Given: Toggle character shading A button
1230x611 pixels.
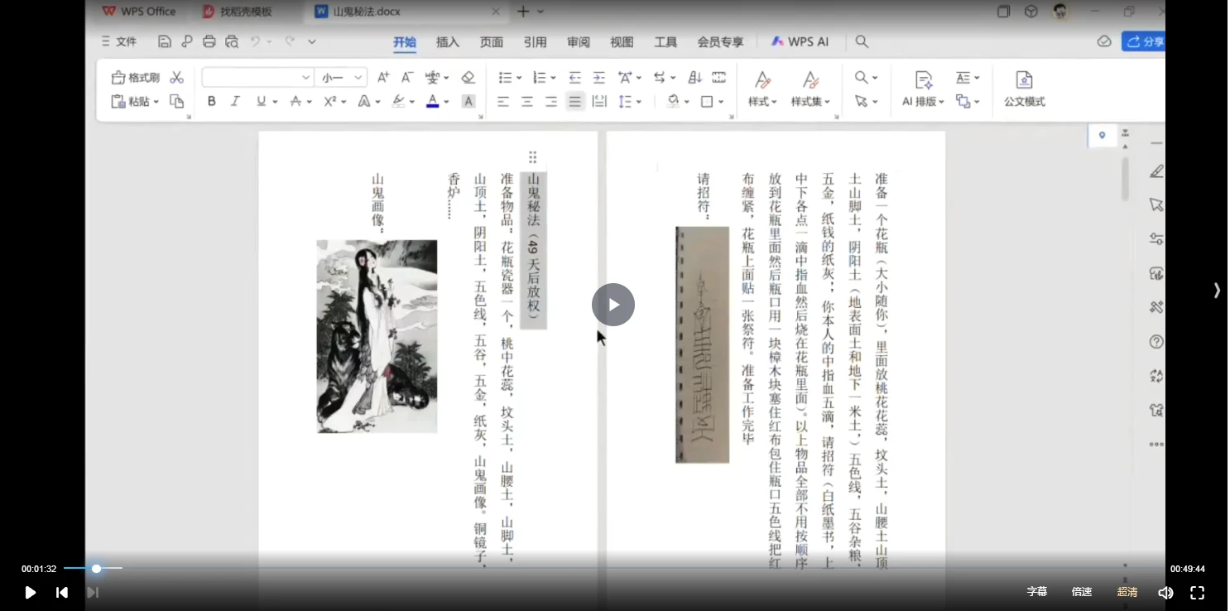Looking at the screenshot, I should coord(468,101).
